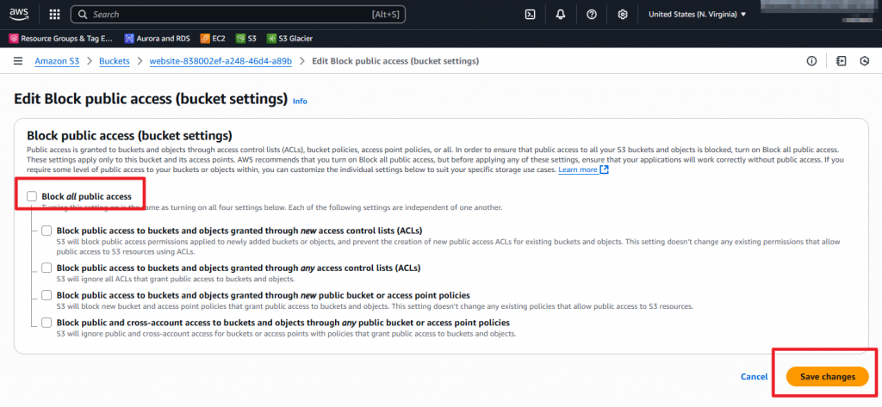Click the Edit Block public access breadcrumb text

pyautogui.click(x=395, y=61)
